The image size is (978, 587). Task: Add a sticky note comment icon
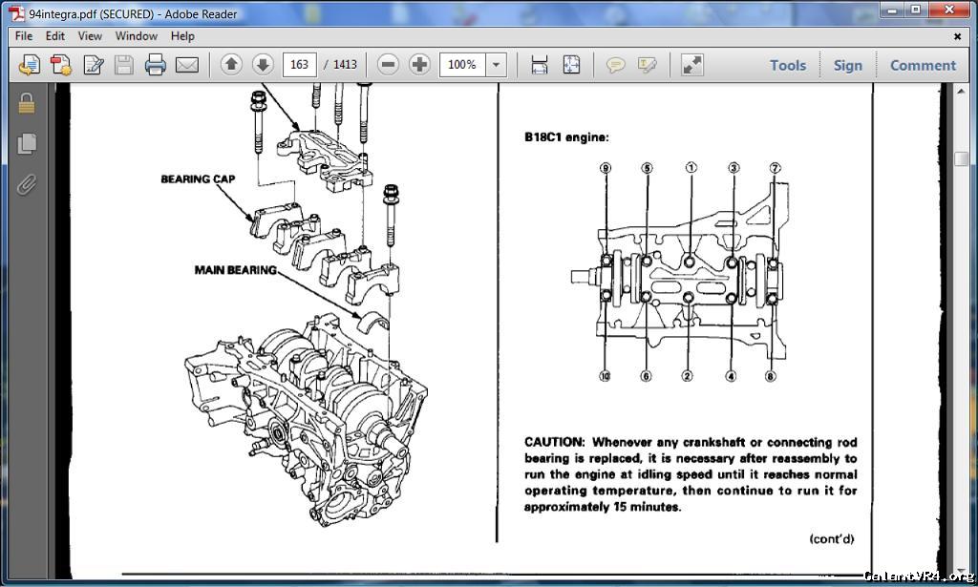[x=616, y=65]
